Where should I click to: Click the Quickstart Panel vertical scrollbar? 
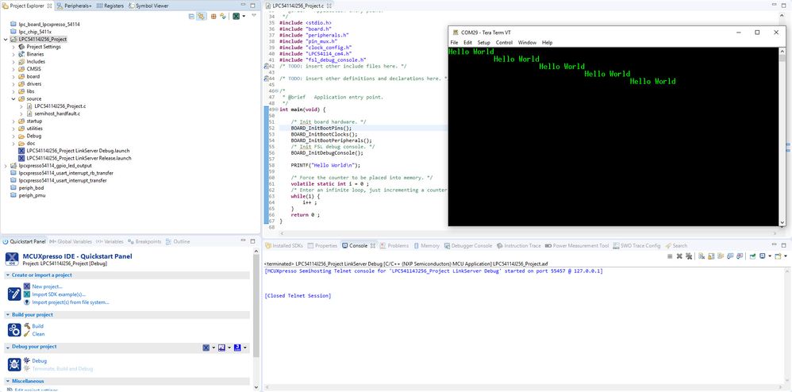click(x=256, y=317)
